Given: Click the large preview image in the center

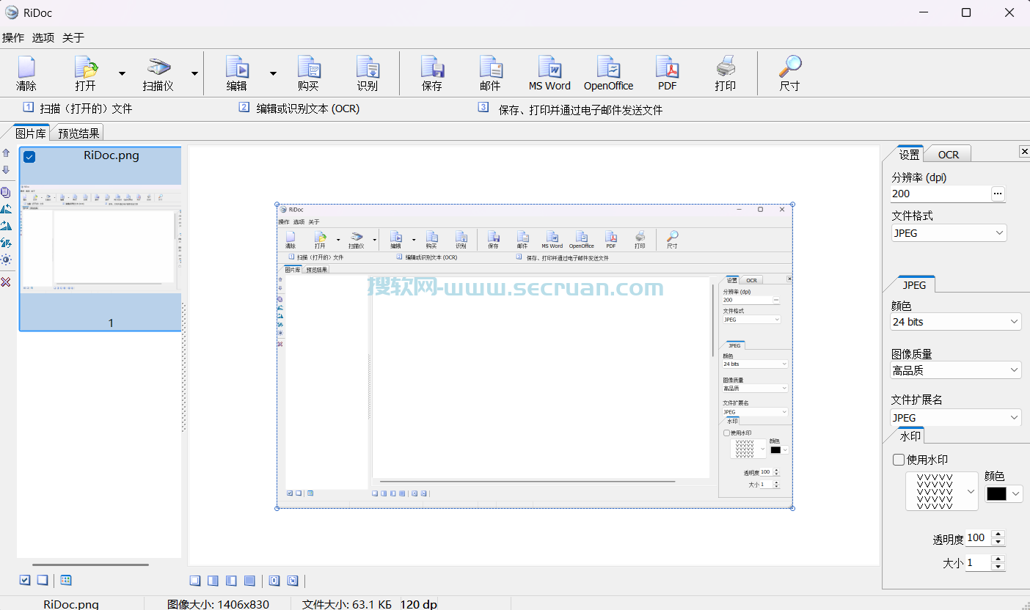Looking at the screenshot, I should point(535,356).
